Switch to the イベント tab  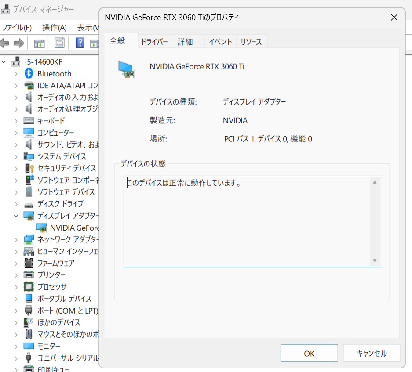pyautogui.click(x=220, y=41)
